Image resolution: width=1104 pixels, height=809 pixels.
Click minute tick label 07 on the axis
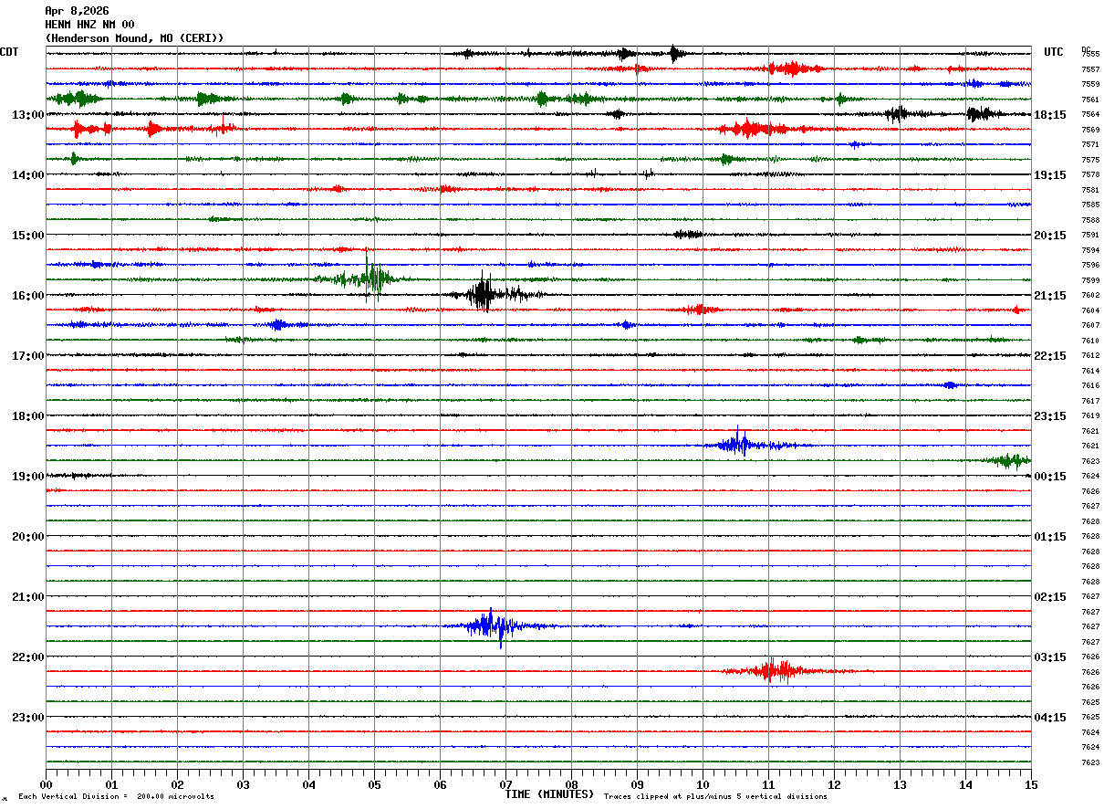505,784
